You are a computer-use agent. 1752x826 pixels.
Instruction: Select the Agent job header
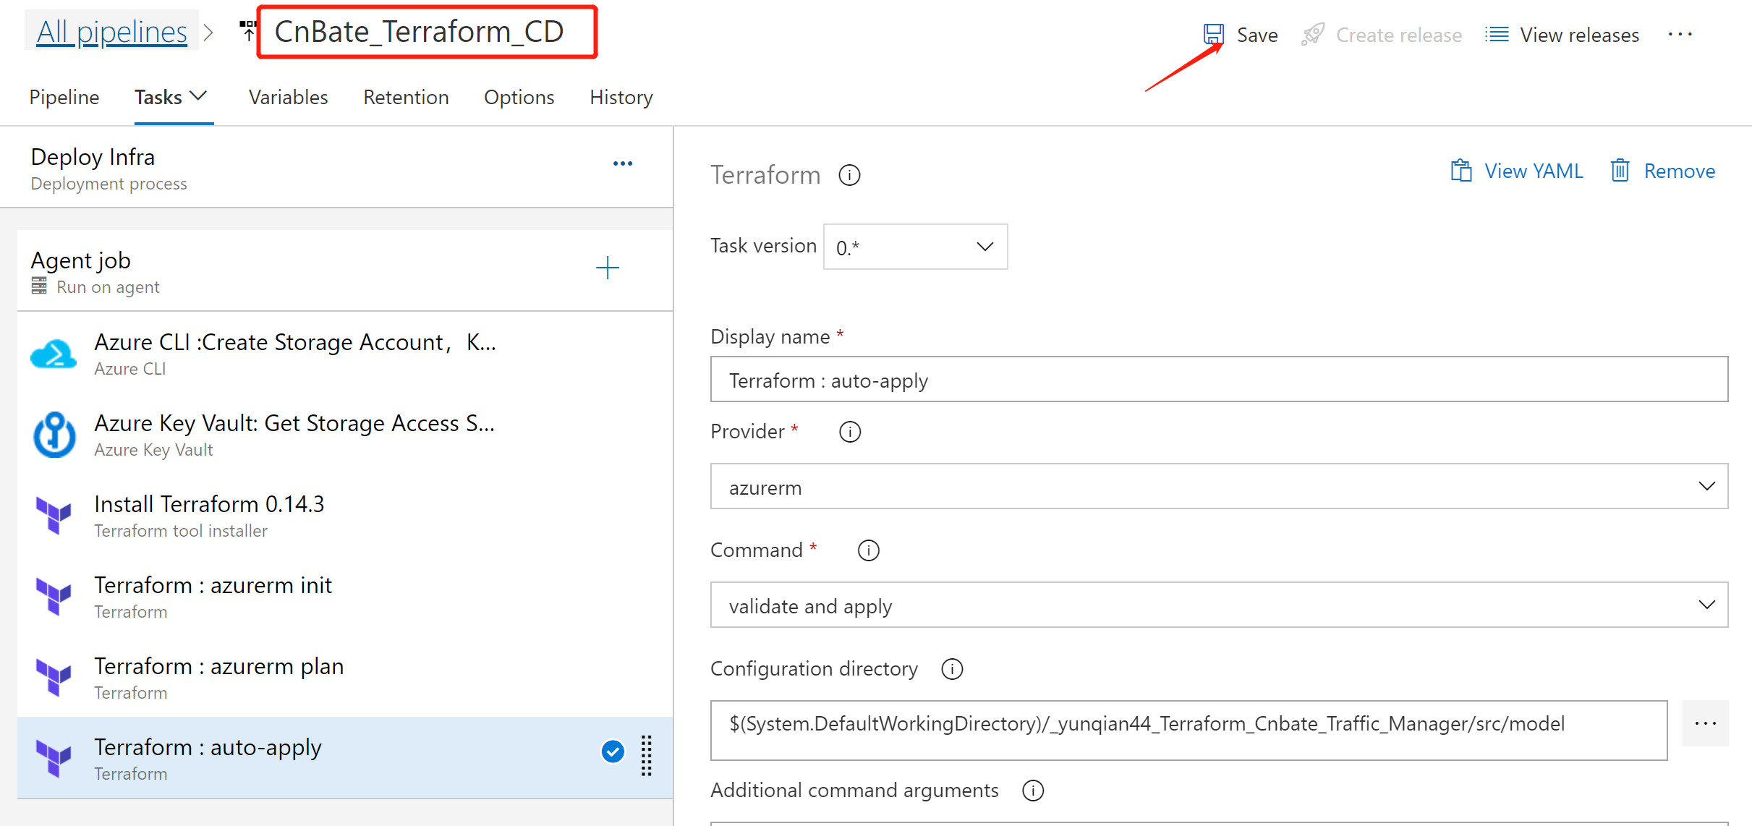[345, 271]
